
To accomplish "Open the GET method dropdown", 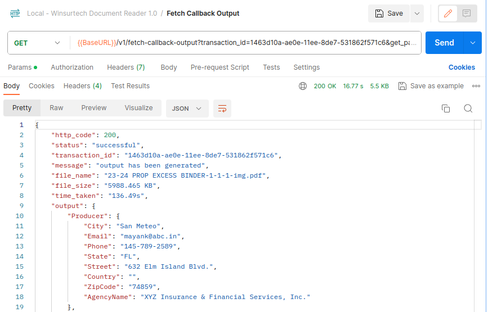I will coord(37,43).
